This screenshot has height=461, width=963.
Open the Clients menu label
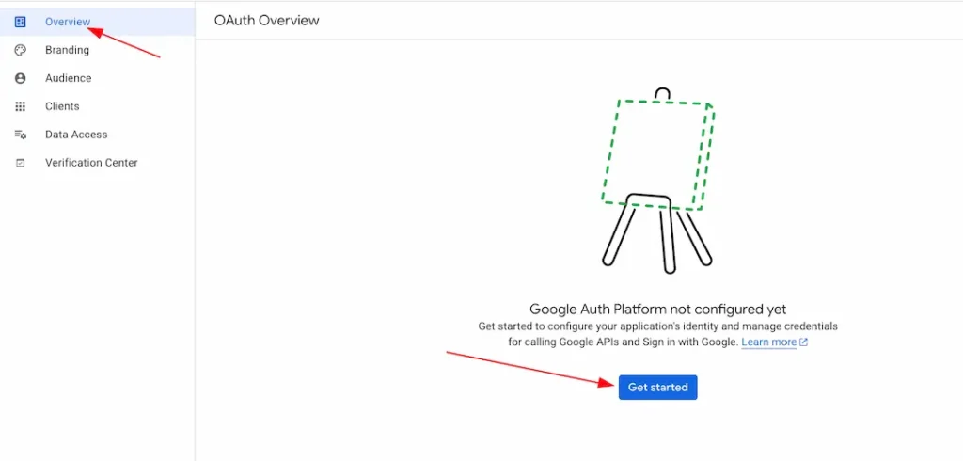point(62,106)
